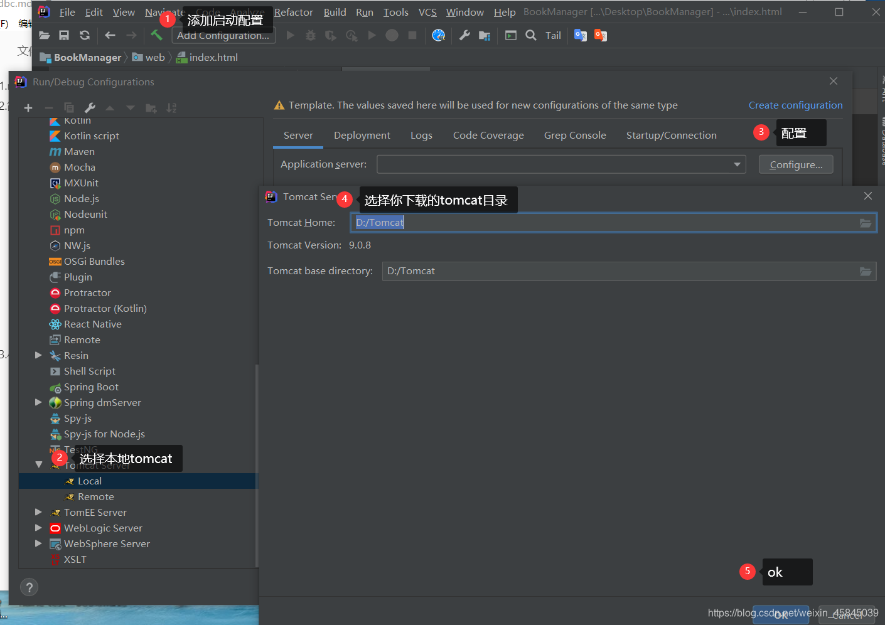Screen dimensions: 885x625
Task: Click the IDE help browser icon
Action: point(439,36)
